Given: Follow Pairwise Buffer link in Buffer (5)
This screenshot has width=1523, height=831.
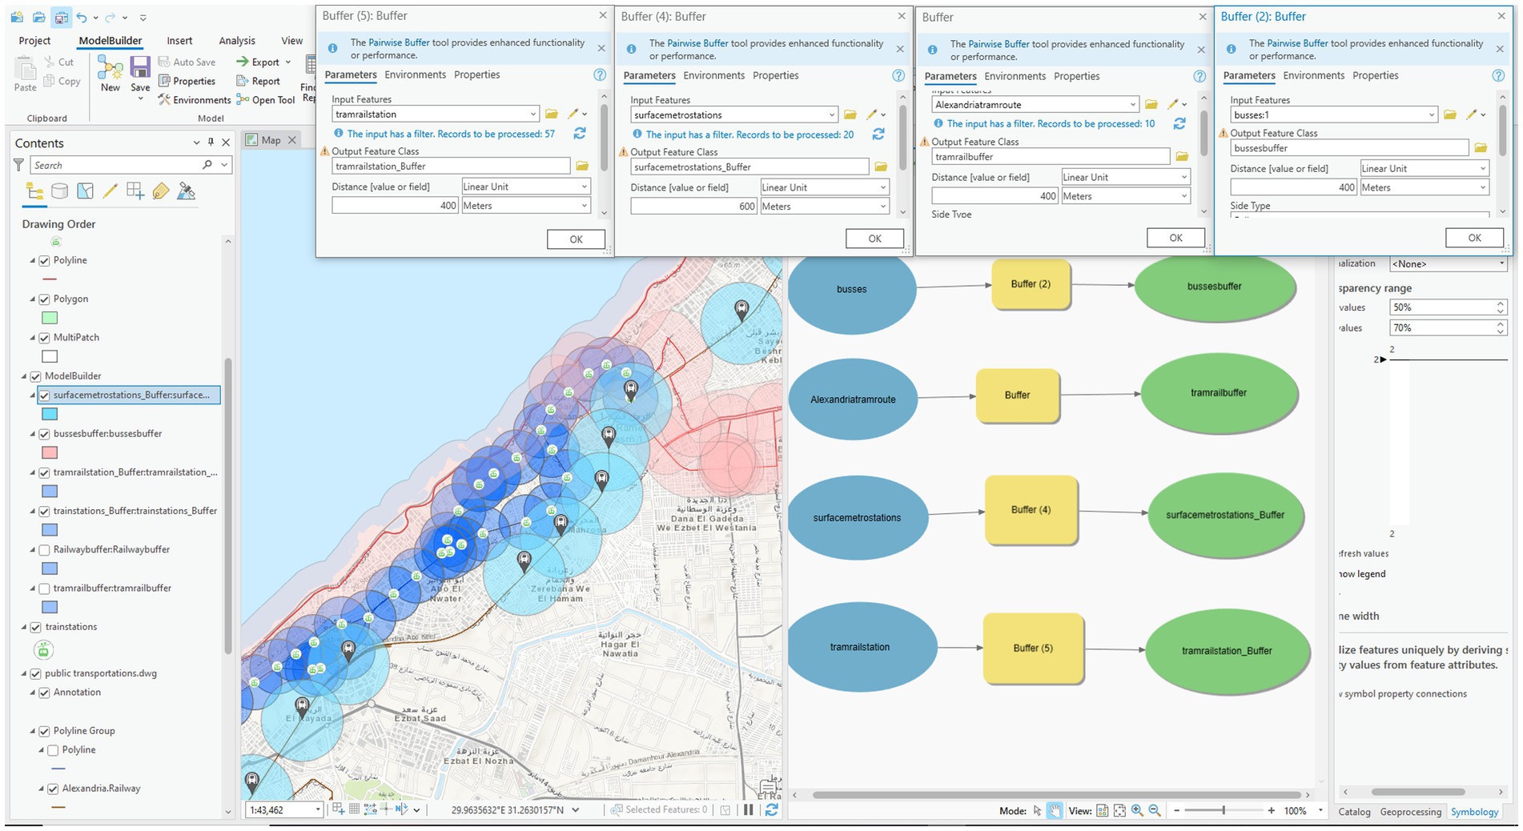Looking at the screenshot, I should 399,42.
